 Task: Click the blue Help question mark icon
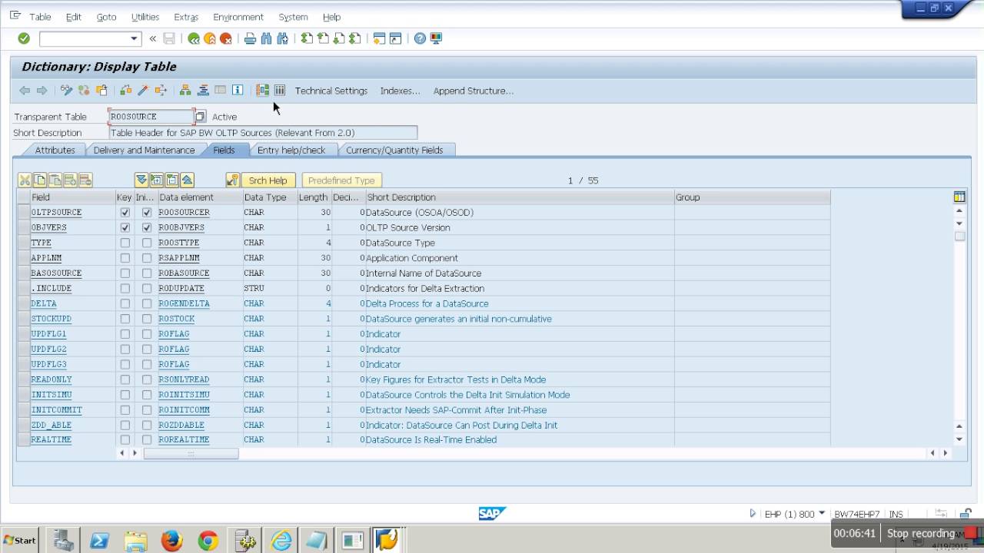coord(420,38)
